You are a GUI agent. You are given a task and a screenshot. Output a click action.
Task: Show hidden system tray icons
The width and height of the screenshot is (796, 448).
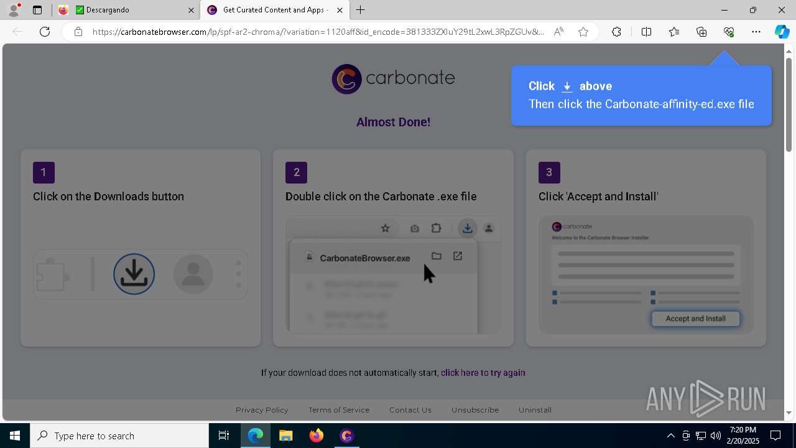(x=670, y=436)
